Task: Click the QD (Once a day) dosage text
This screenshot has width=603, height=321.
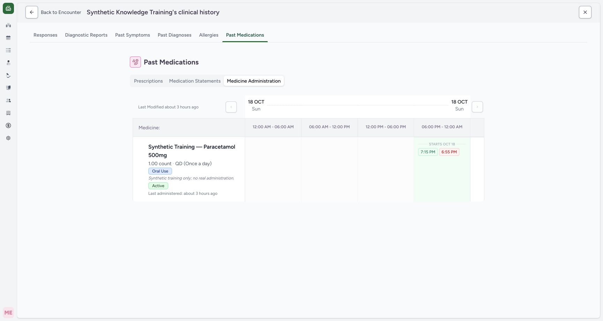Action: [193, 163]
